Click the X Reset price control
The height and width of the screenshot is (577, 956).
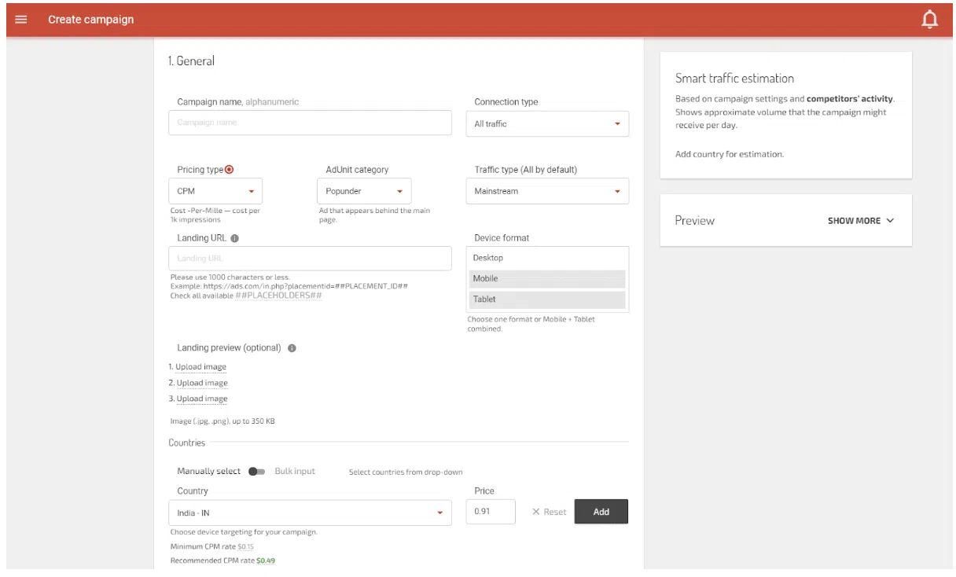pyautogui.click(x=549, y=512)
